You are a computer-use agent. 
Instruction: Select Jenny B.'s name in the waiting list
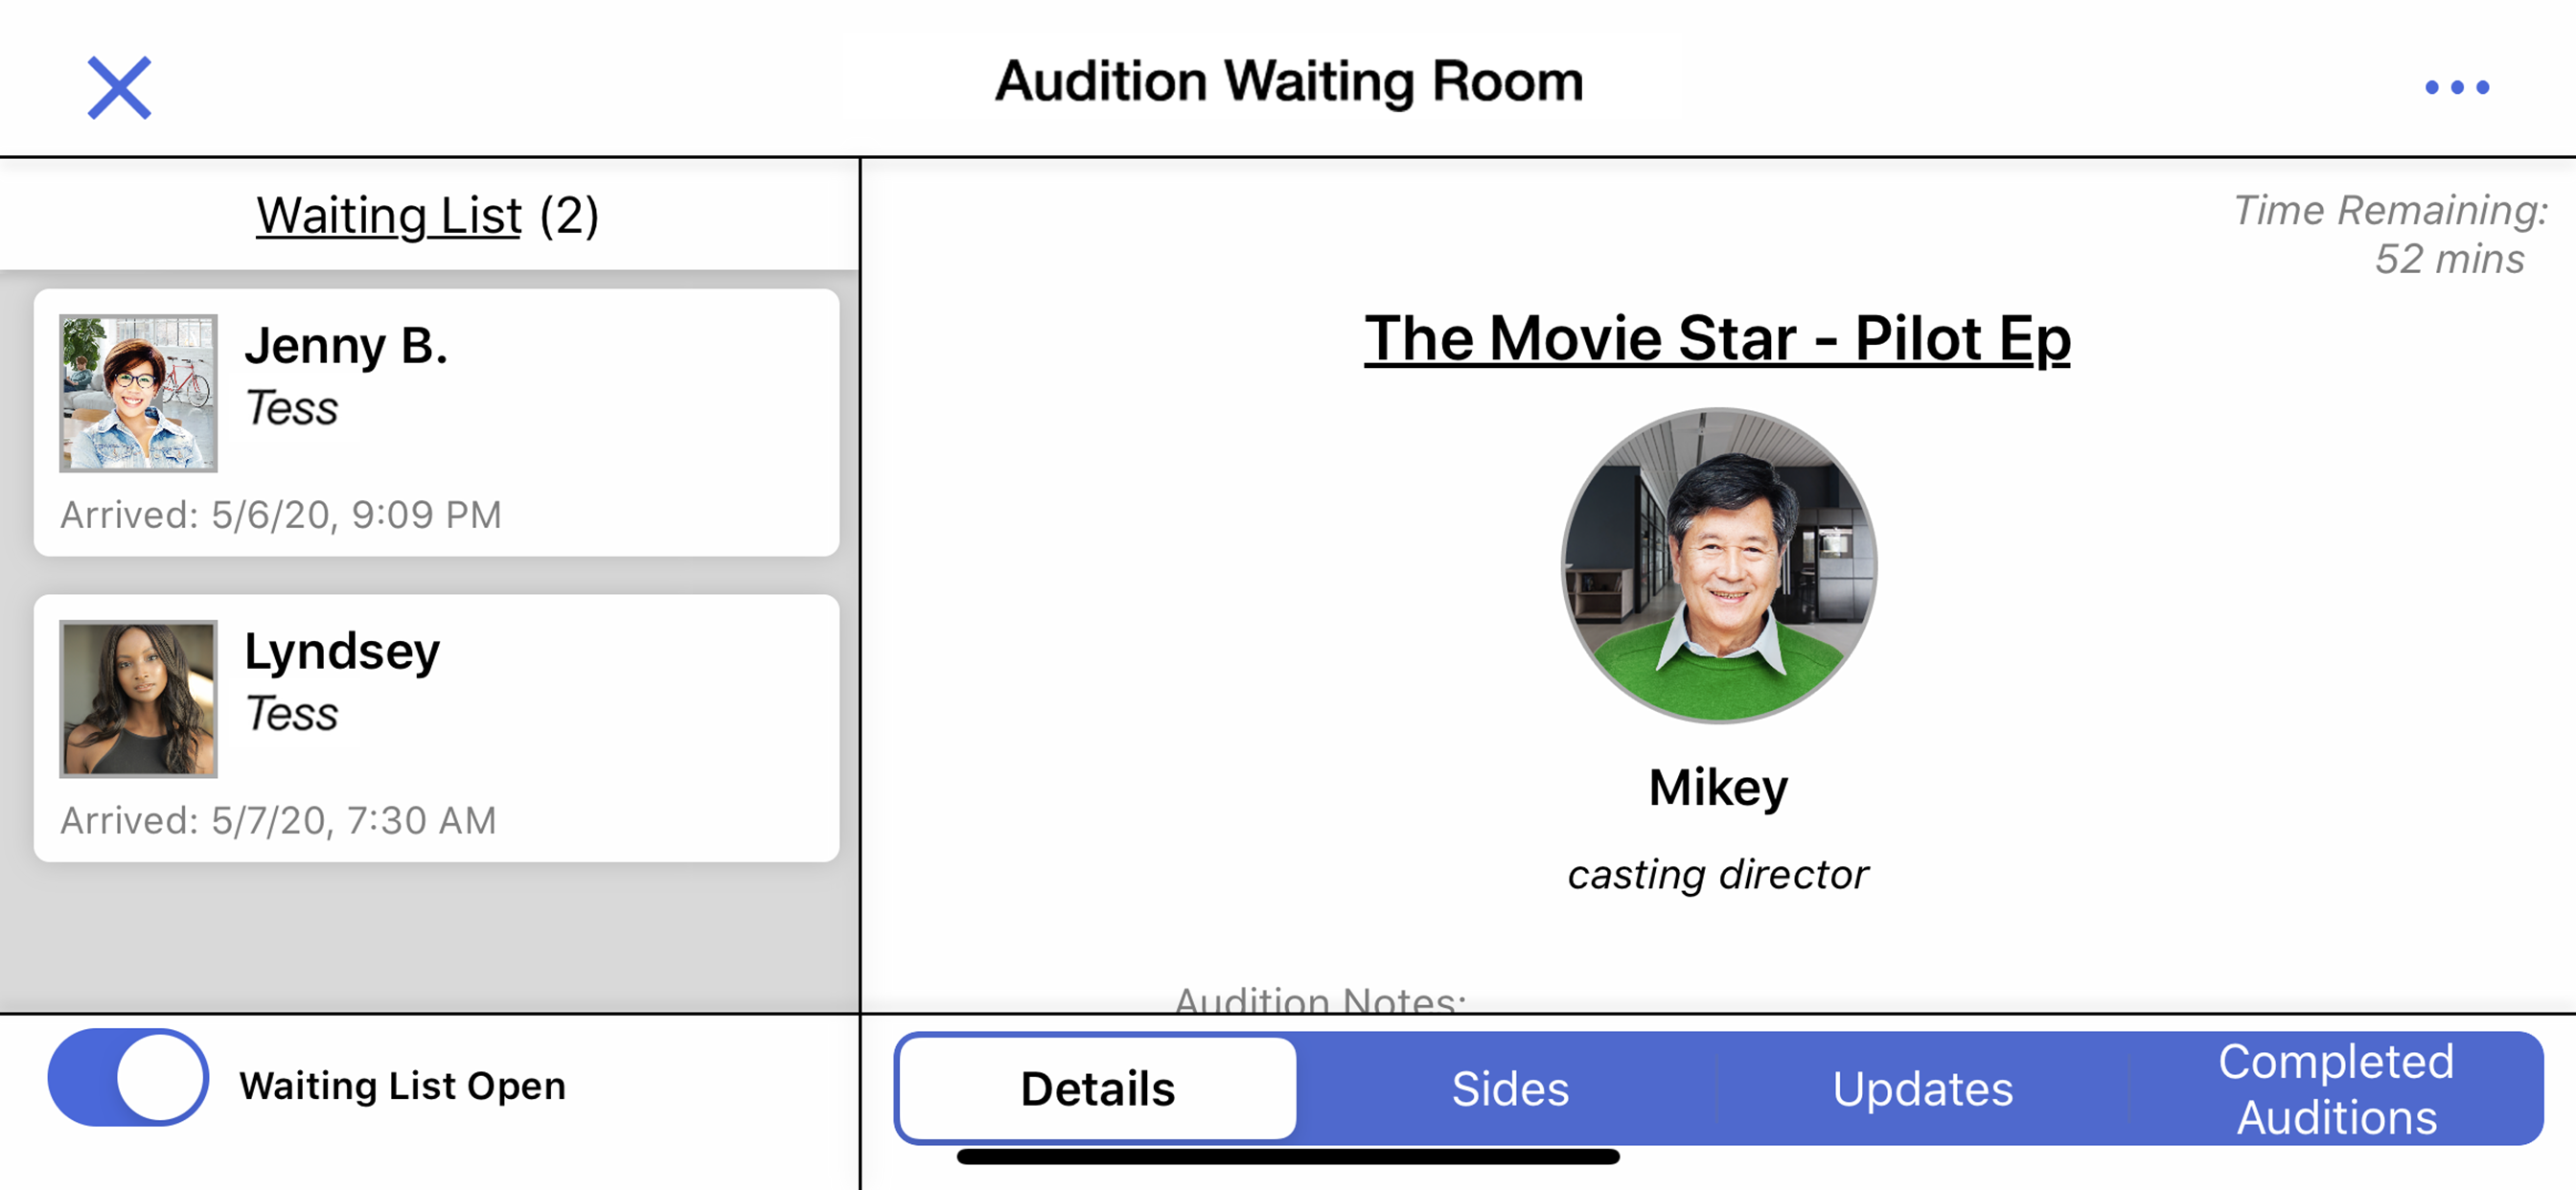tap(346, 346)
